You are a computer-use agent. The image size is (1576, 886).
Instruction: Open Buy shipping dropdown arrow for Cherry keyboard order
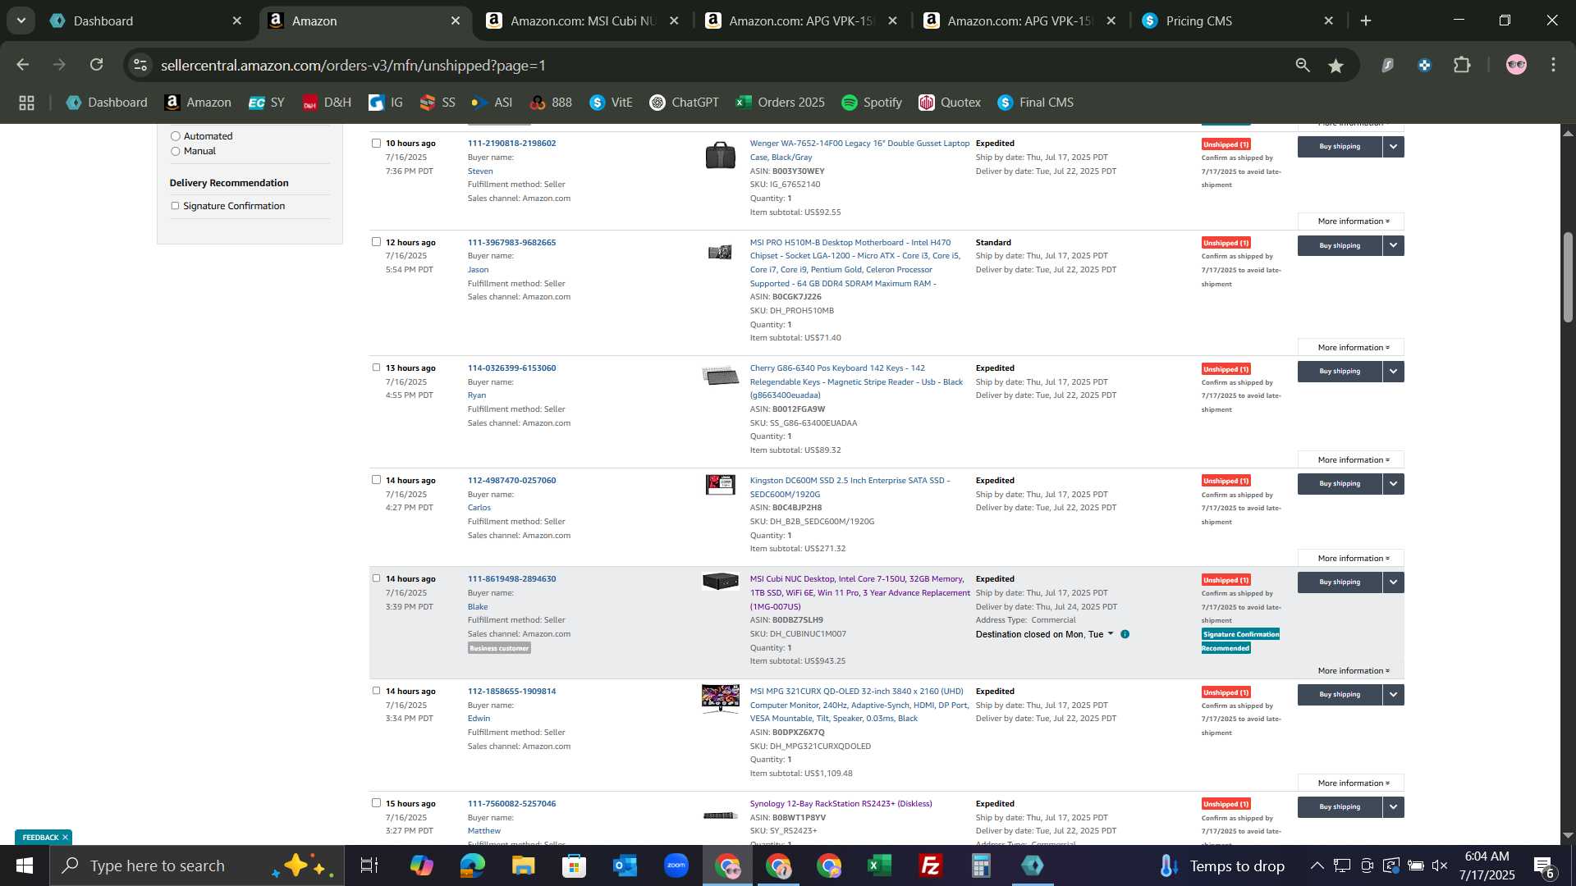[x=1393, y=372]
